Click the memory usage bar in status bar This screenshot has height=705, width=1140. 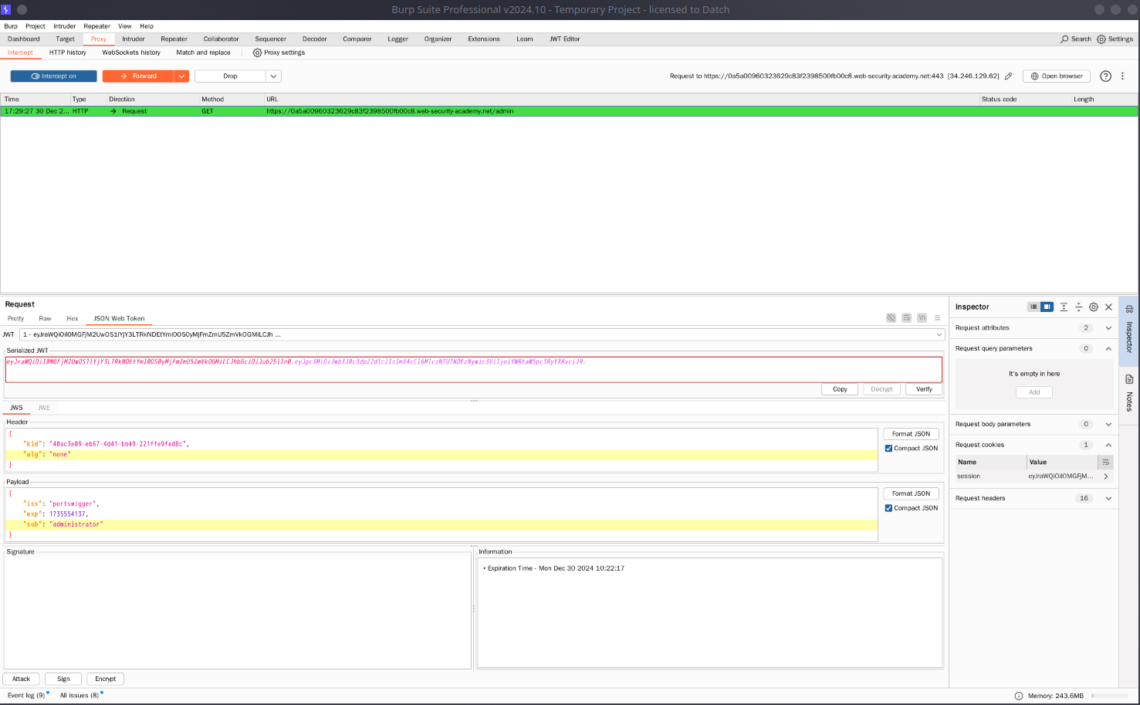pos(1110,696)
